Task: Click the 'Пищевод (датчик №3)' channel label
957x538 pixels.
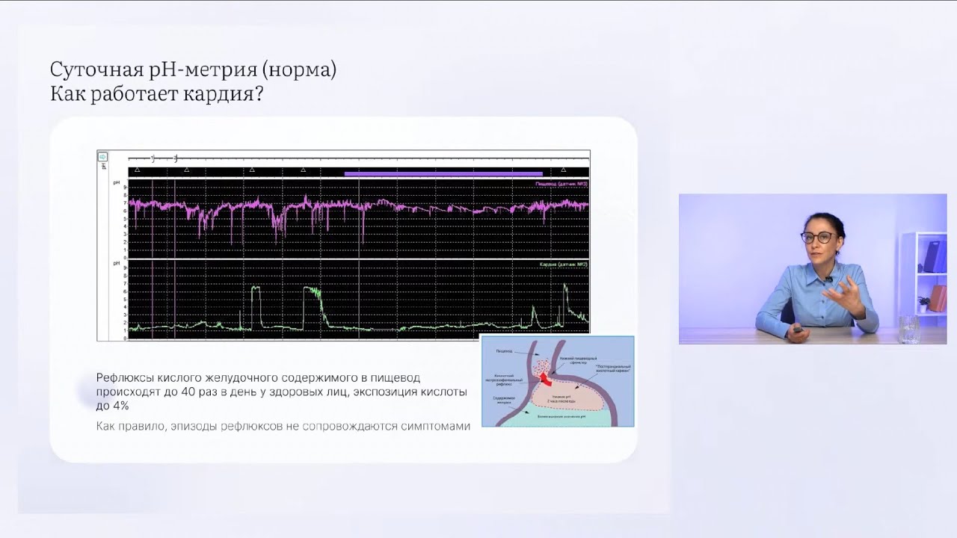Action: 561,184
